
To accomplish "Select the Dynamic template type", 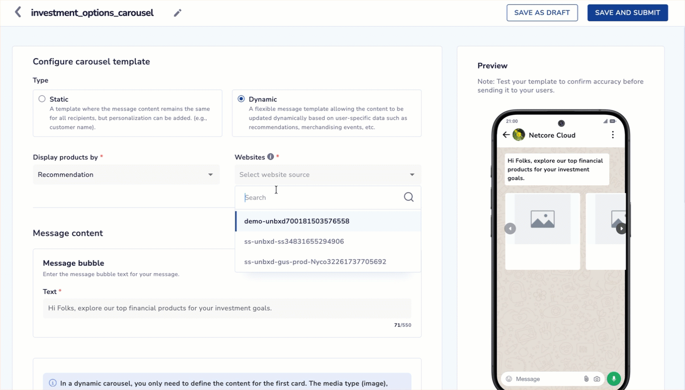I will click(x=241, y=98).
